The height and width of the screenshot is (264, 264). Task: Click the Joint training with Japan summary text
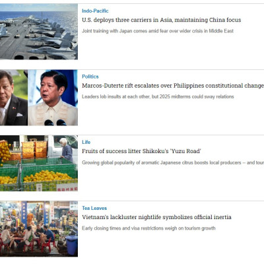[158, 31]
